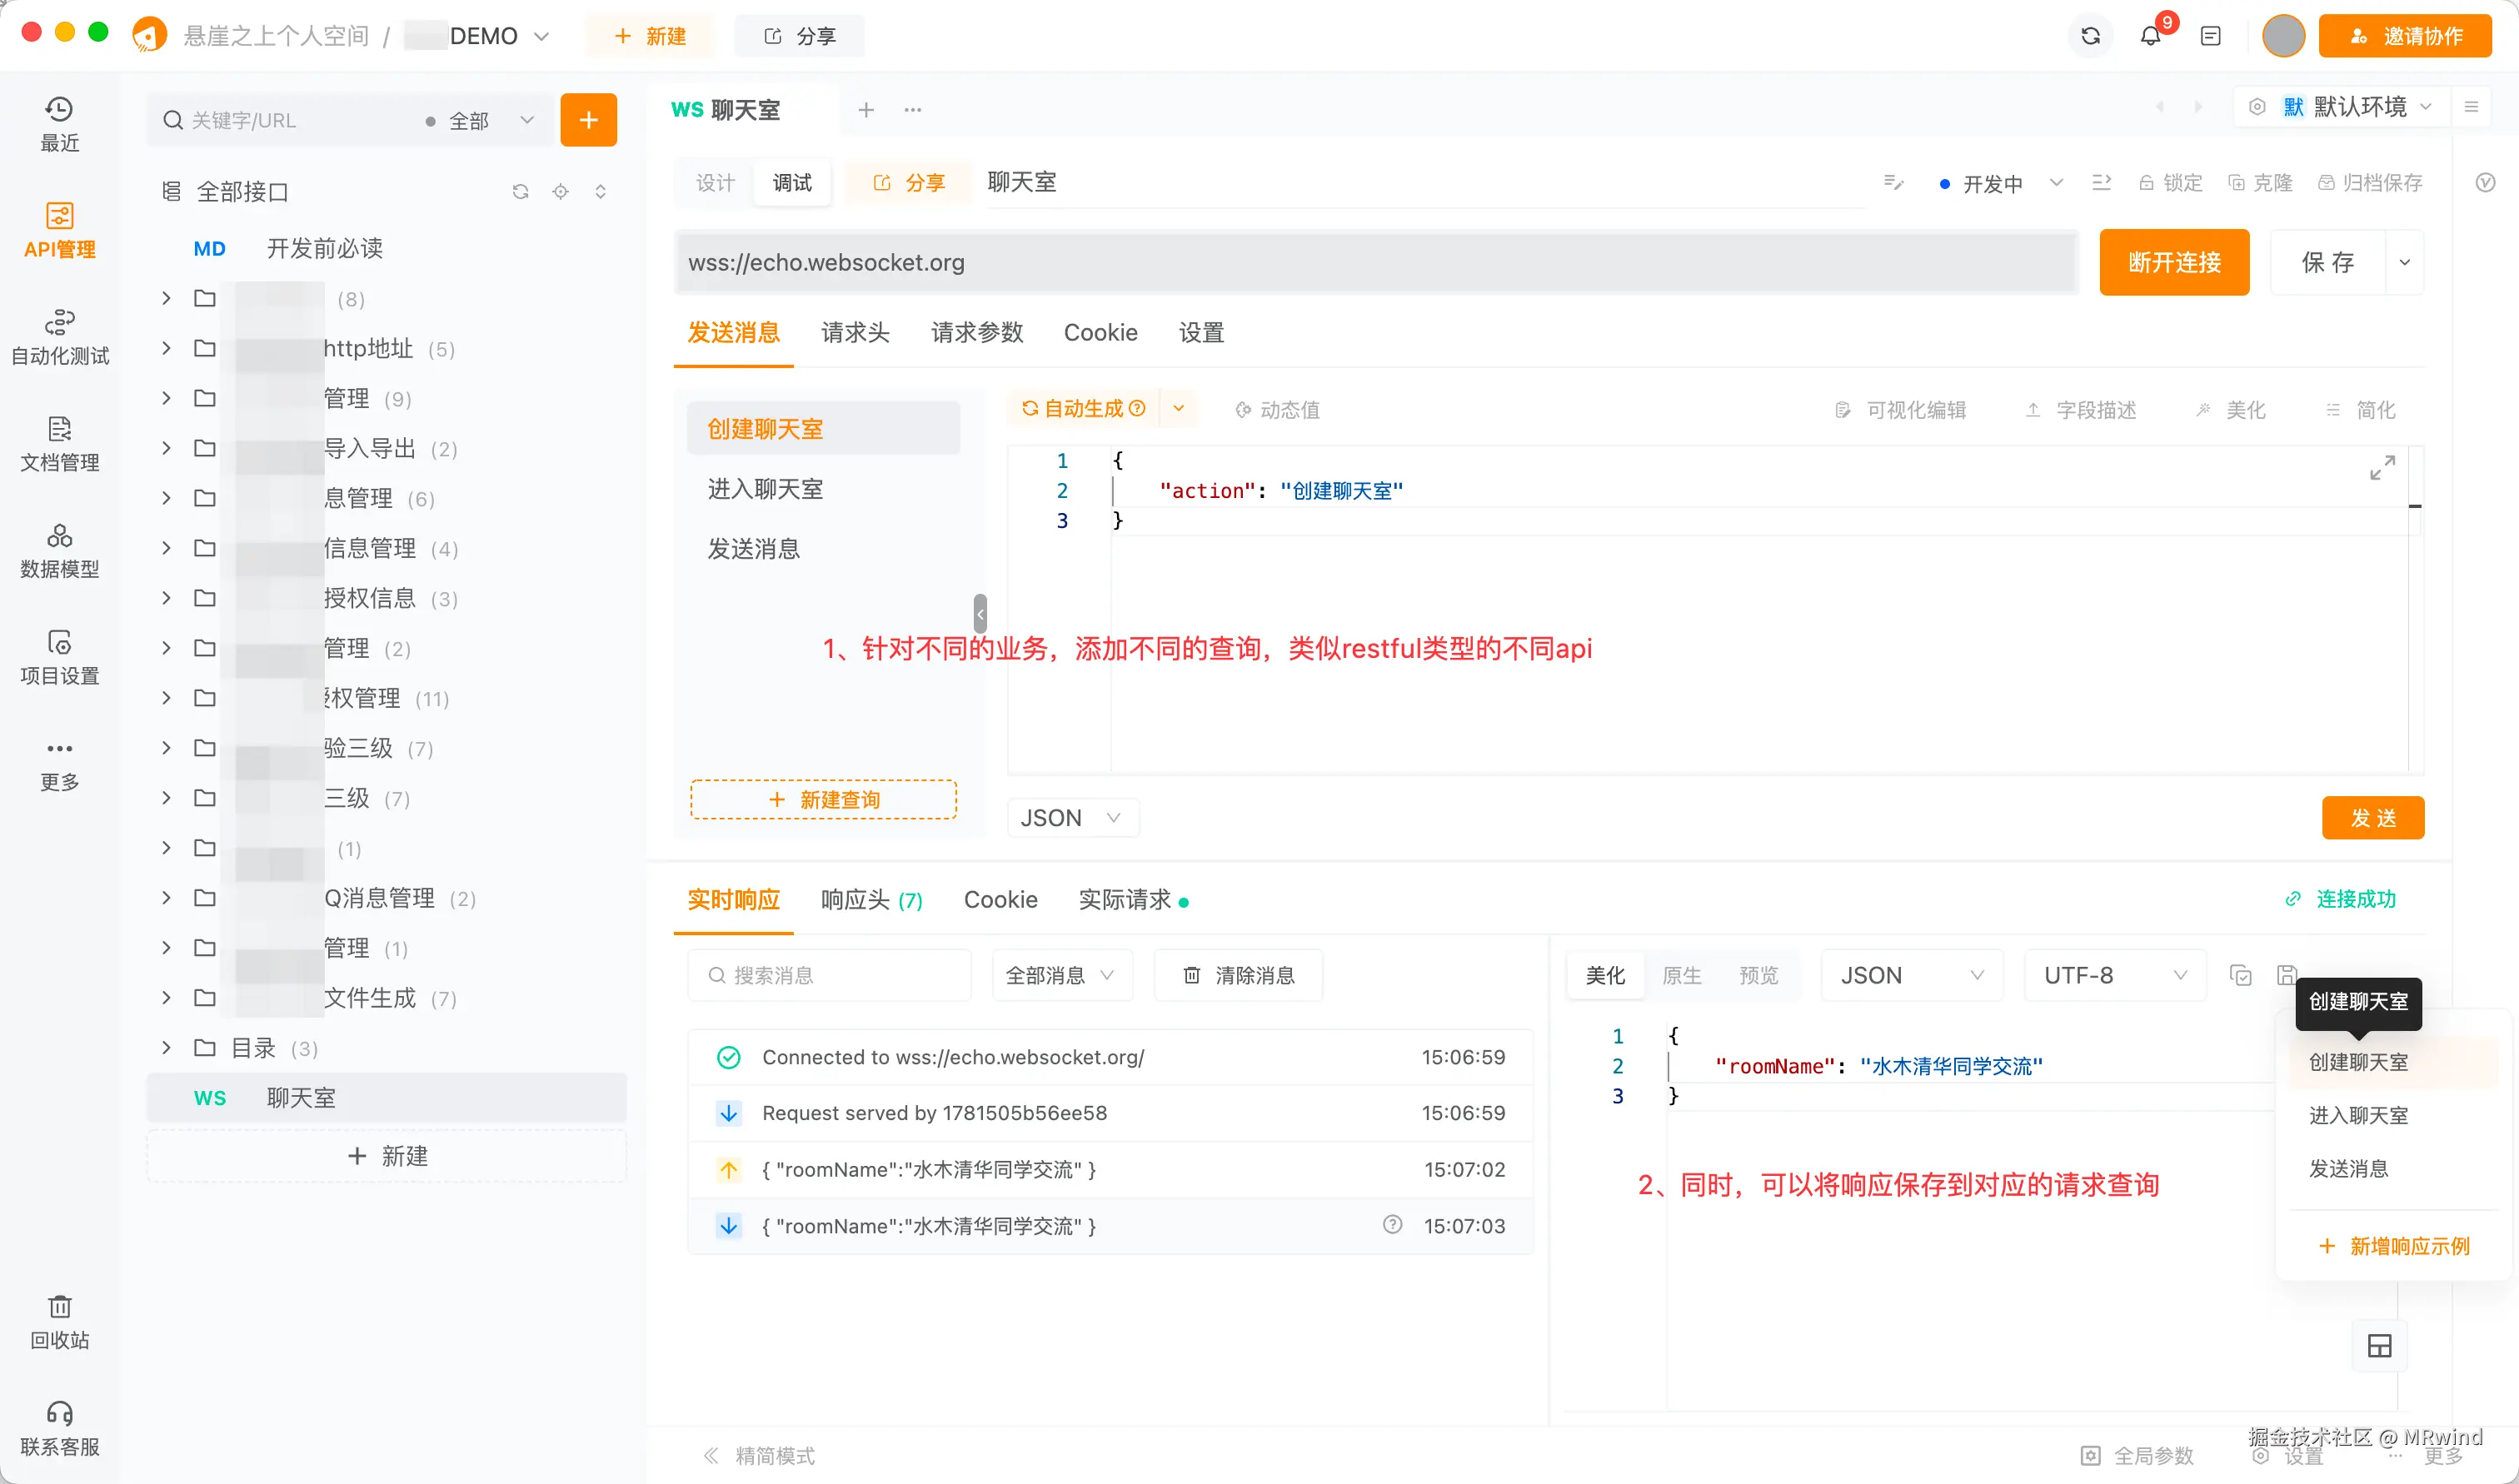Open the 自动生成 dropdown arrow

[1178, 408]
